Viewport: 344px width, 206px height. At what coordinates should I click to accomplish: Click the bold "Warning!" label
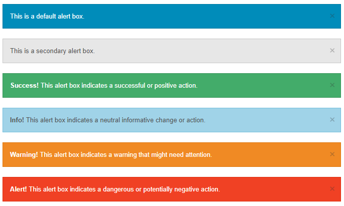[x=24, y=155]
